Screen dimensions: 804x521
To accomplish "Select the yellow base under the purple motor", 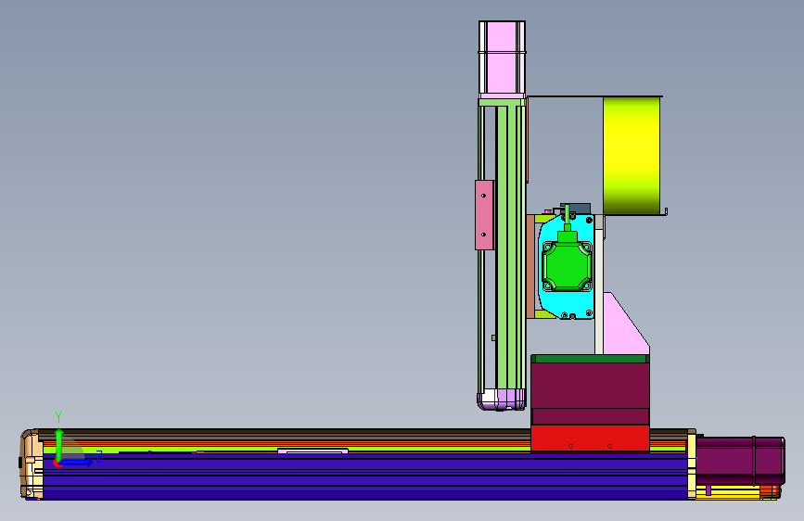I will point(730,492).
